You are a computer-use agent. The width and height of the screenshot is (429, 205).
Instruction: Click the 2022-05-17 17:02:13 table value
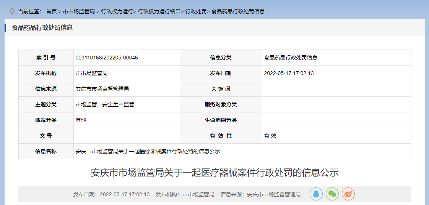coord(289,73)
